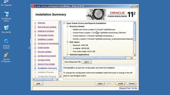This screenshot has width=170, height=95.
Task: Select the Free After Install row
Action: tap(84, 51)
